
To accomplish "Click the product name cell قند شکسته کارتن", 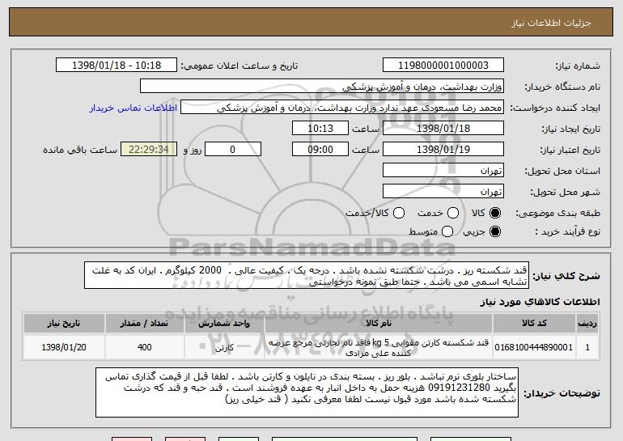I will pyautogui.click(x=379, y=347).
